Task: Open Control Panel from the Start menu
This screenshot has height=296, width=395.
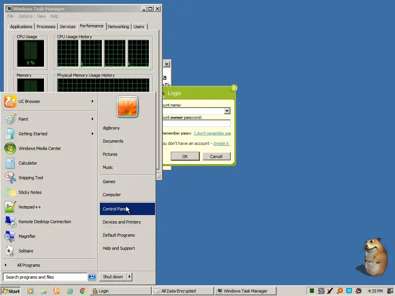Action: click(127, 209)
